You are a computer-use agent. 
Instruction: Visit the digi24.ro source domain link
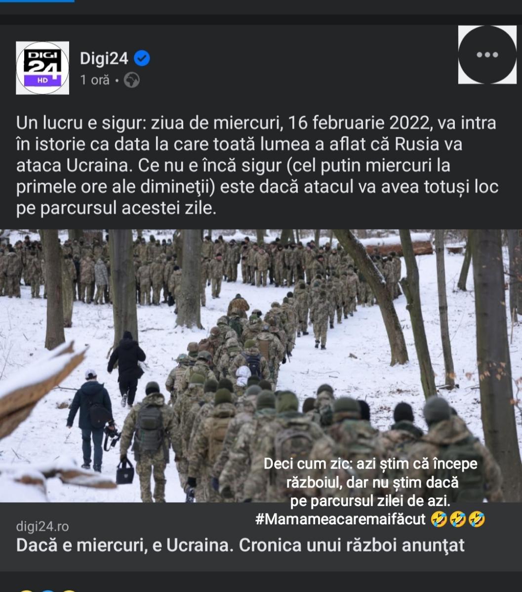(42, 526)
